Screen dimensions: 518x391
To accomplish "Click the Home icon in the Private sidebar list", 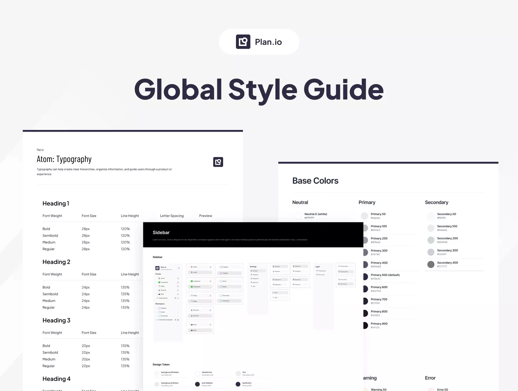I will 159,278.
